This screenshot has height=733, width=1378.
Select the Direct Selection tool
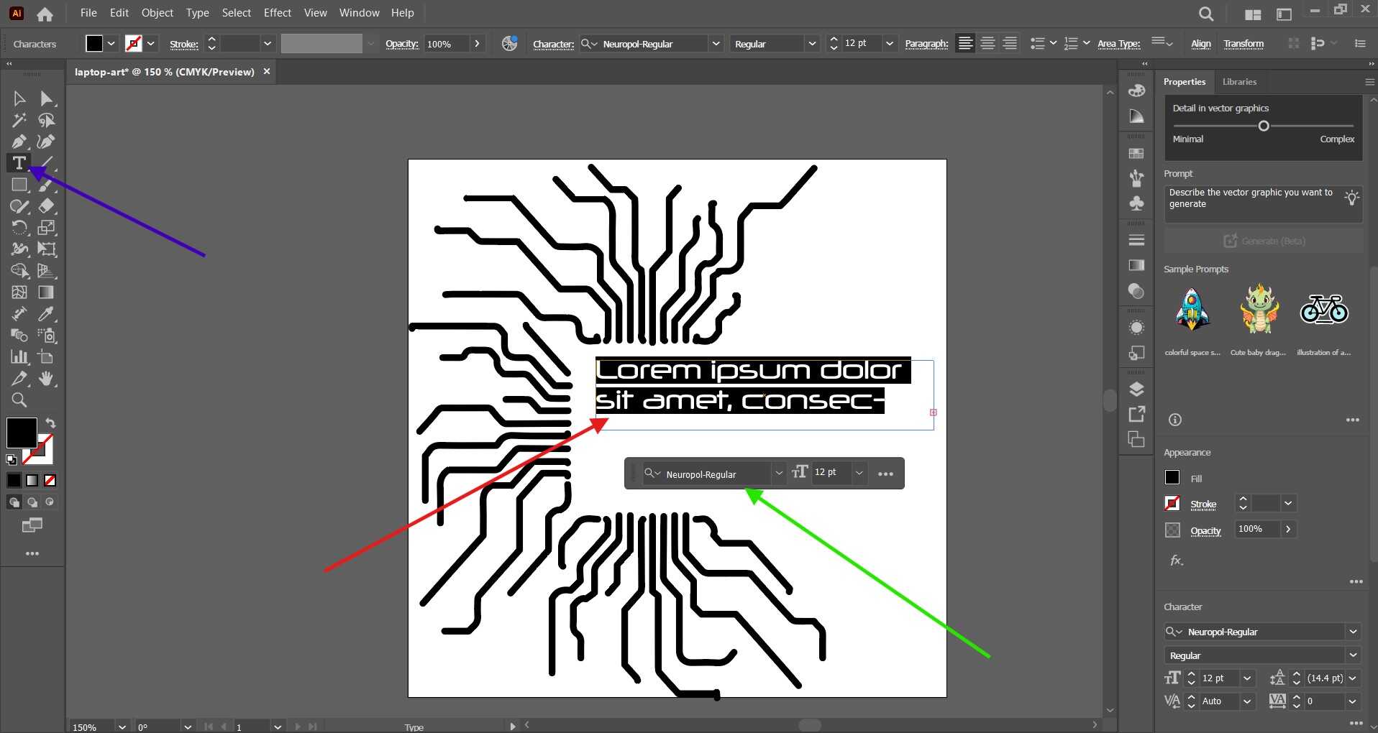tap(47, 98)
